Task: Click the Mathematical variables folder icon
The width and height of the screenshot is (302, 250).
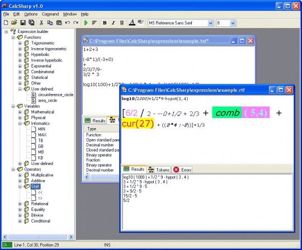Action: [27, 112]
